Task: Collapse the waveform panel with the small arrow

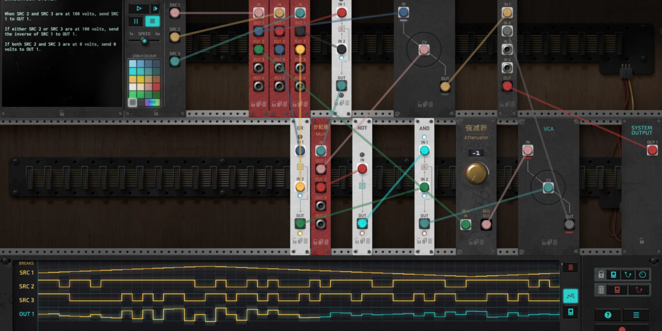Action: point(562,264)
